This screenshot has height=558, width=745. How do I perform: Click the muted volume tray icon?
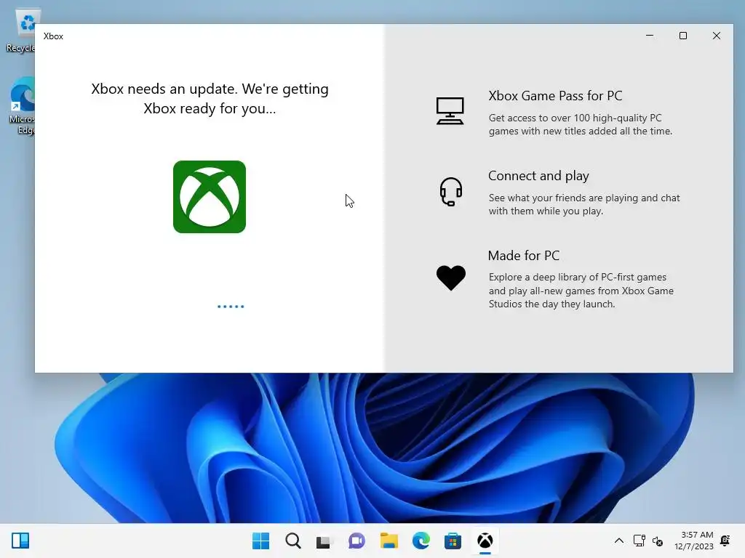[658, 541]
